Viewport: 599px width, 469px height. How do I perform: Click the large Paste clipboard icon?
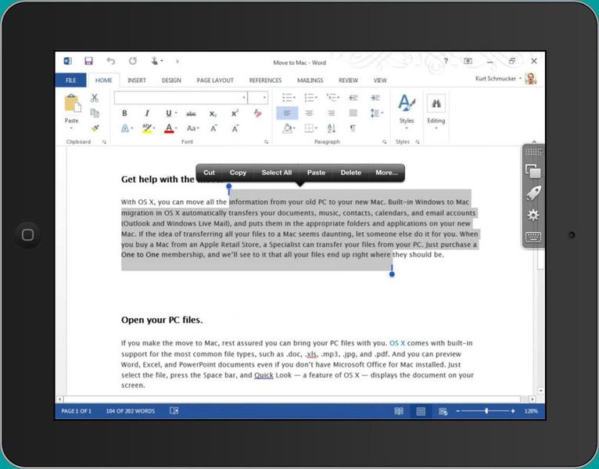click(73, 103)
